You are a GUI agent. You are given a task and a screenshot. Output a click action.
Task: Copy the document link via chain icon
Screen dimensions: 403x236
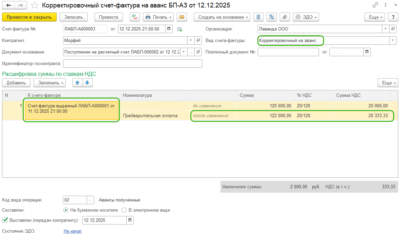point(375,5)
